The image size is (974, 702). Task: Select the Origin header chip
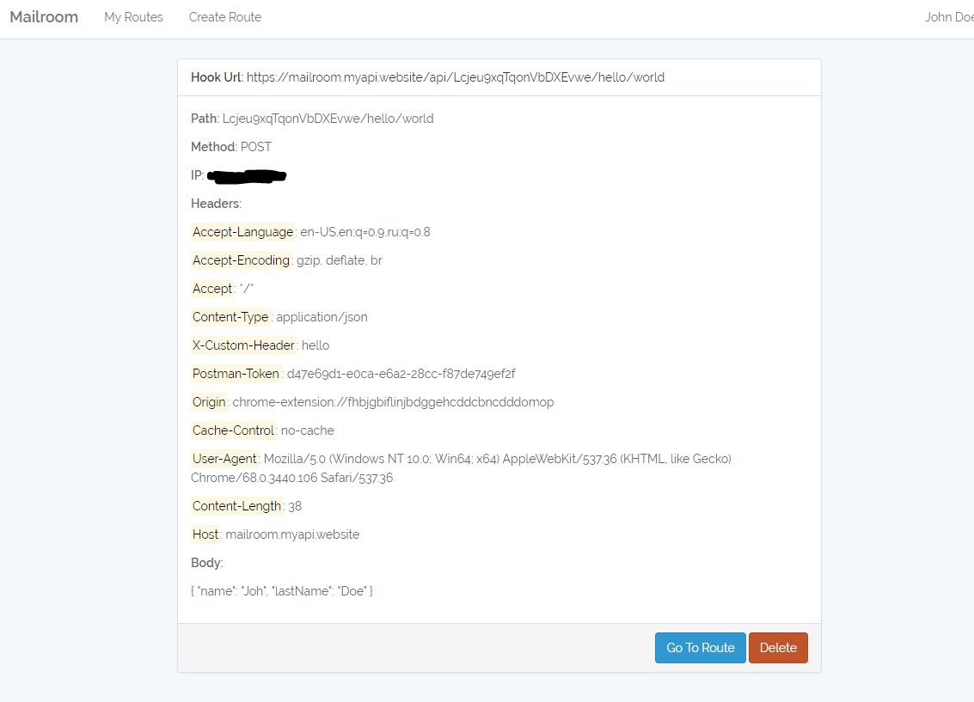[209, 402]
